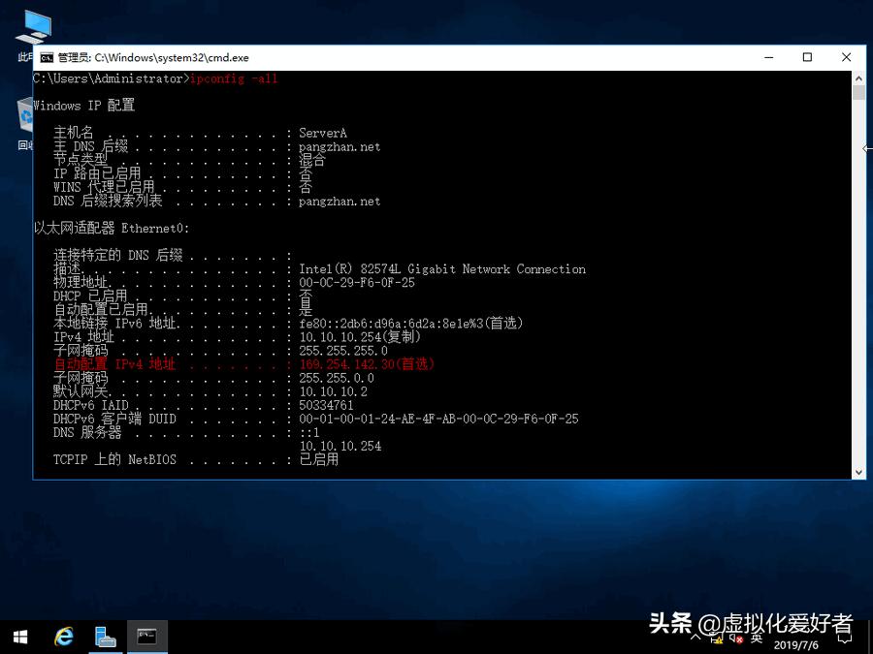The image size is (873, 654).
Task: Select the Command Prompt taskbar icon
Action: pos(145,637)
